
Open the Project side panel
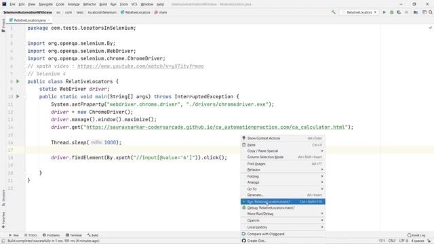3,26
